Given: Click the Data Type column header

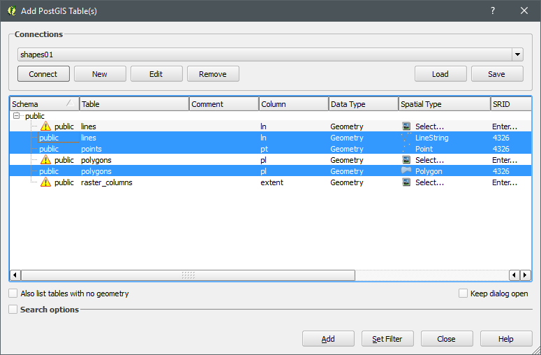Looking at the screenshot, I should 363,104.
